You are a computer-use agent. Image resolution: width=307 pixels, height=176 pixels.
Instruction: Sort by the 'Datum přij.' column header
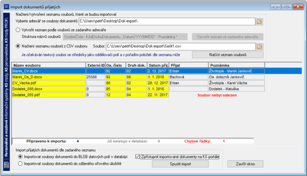click(x=158, y=65)
